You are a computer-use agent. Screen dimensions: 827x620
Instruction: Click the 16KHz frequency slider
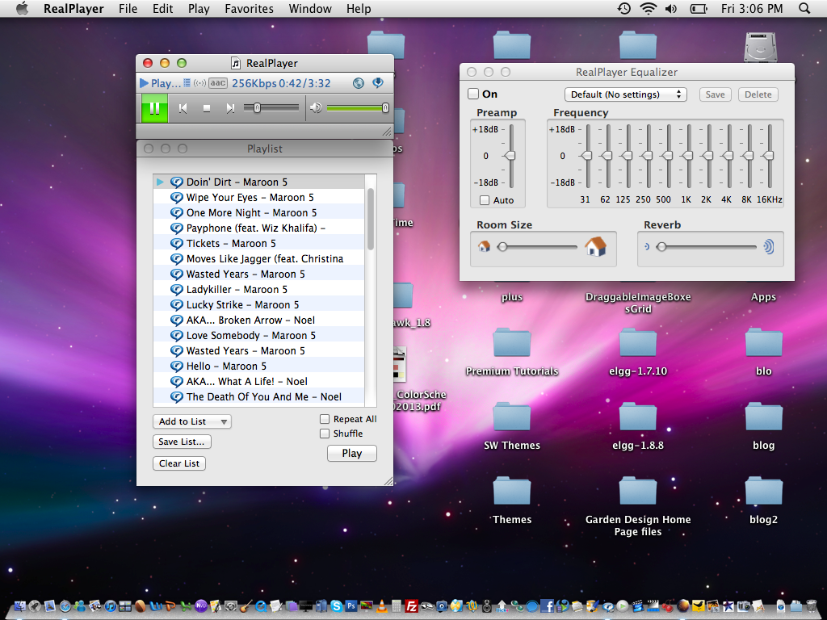point(769,156)
